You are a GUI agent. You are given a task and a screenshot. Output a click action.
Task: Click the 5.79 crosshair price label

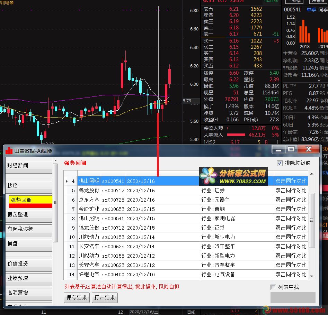coord(187,101)
